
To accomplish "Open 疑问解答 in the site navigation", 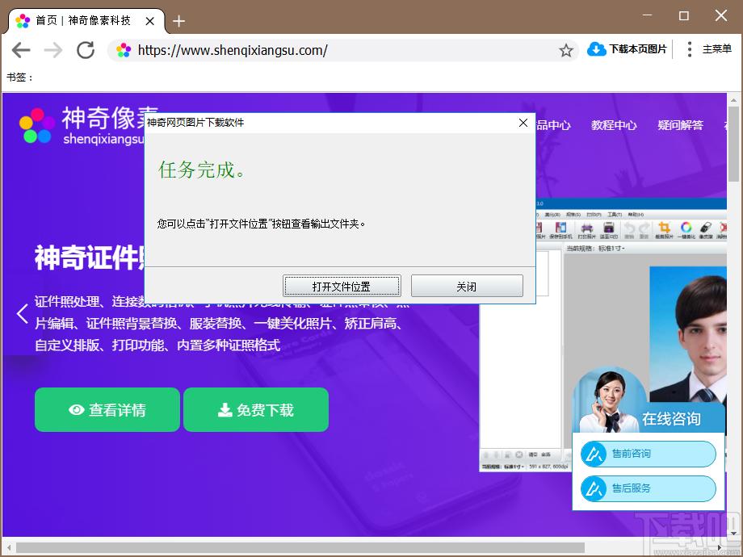I will click(681, 125).
